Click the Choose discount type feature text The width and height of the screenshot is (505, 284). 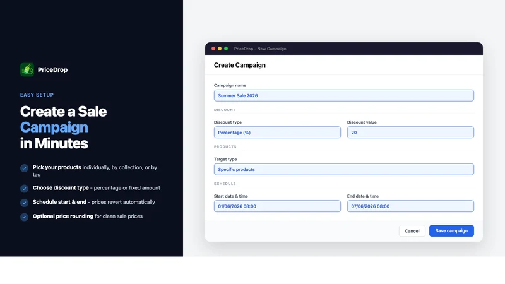point(97,188)
